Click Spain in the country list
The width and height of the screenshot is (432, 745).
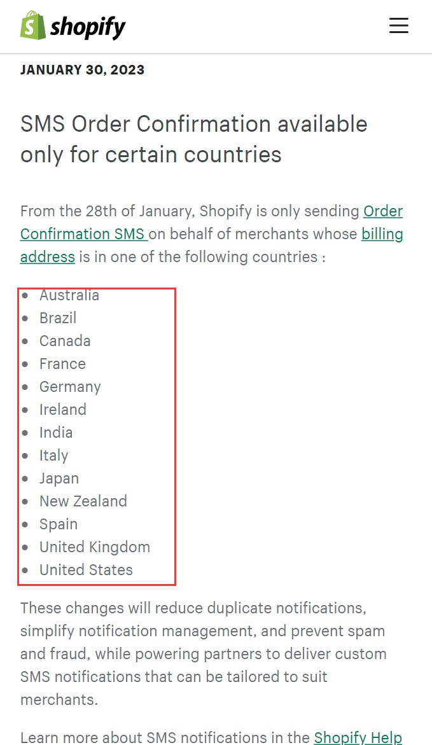59,524
